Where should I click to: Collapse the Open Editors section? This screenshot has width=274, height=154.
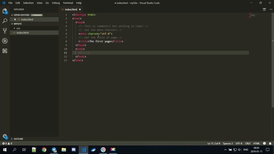click(x=21, y=15)
